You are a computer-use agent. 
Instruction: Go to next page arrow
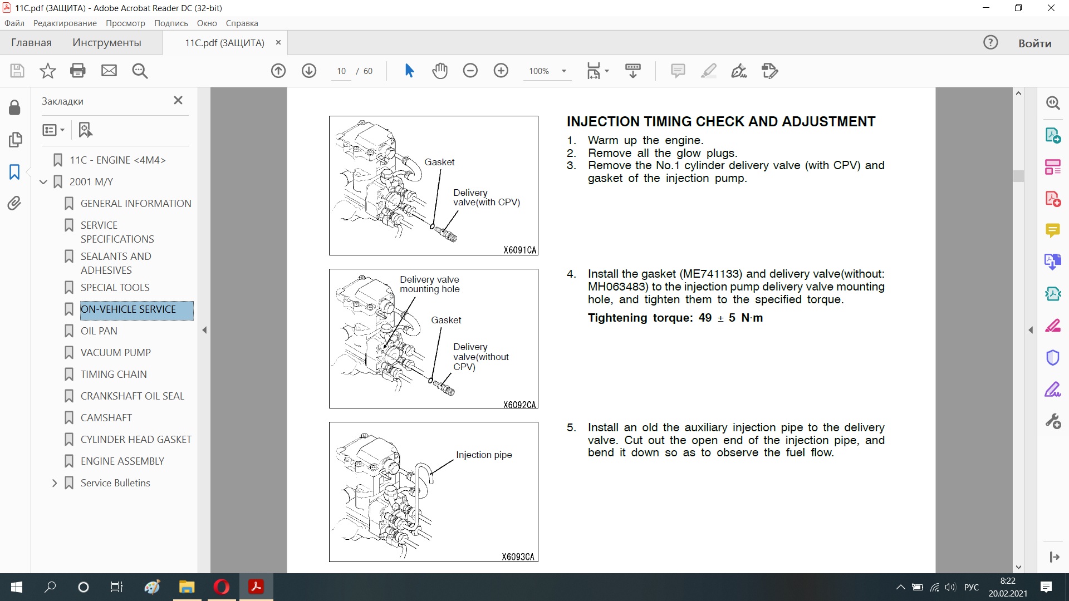point(309,71)
